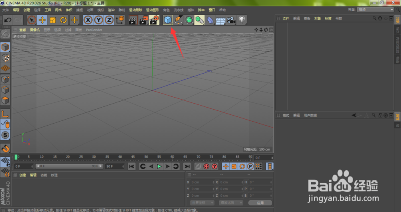Select the Move tool in top toolbar
This screenshot has width=401, height=212.
[42, 20]
